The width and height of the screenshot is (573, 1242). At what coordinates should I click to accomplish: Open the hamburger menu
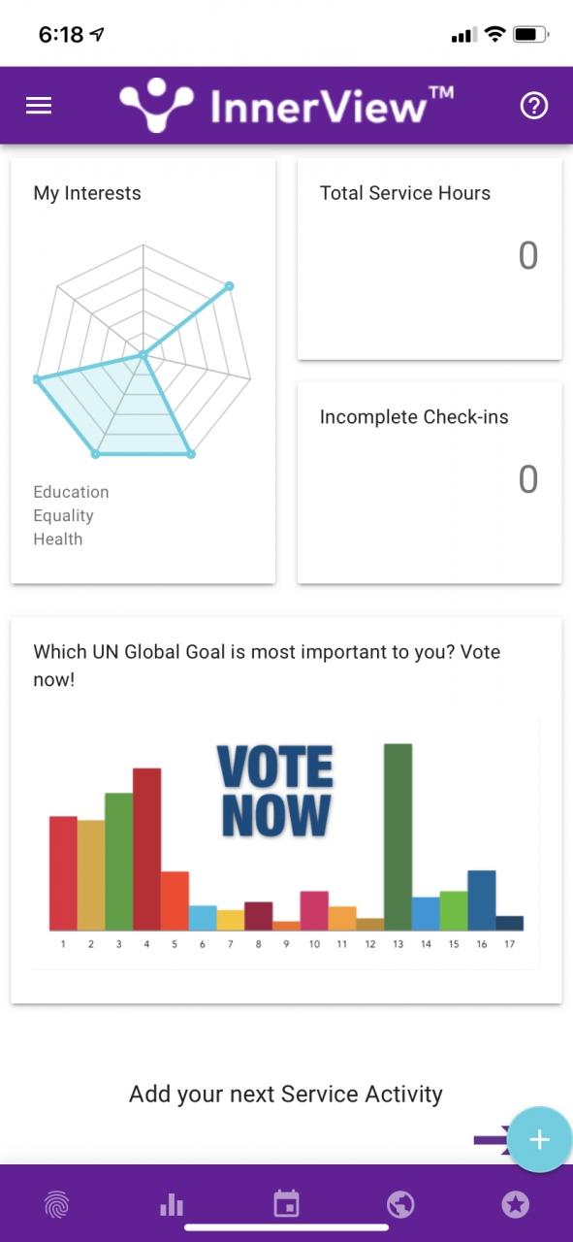coord(39,106)
